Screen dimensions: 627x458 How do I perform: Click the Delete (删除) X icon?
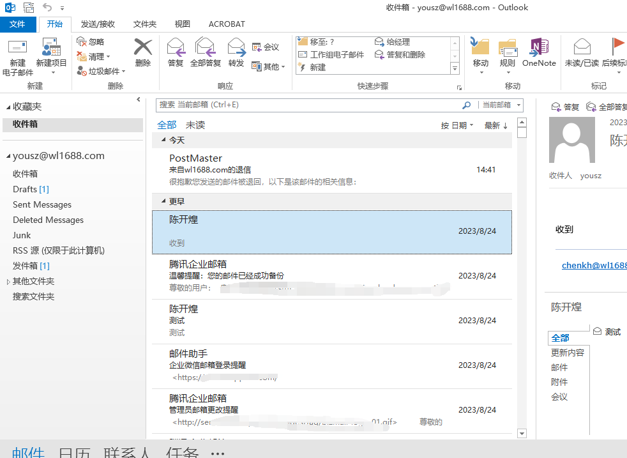(x=143, y=47)
